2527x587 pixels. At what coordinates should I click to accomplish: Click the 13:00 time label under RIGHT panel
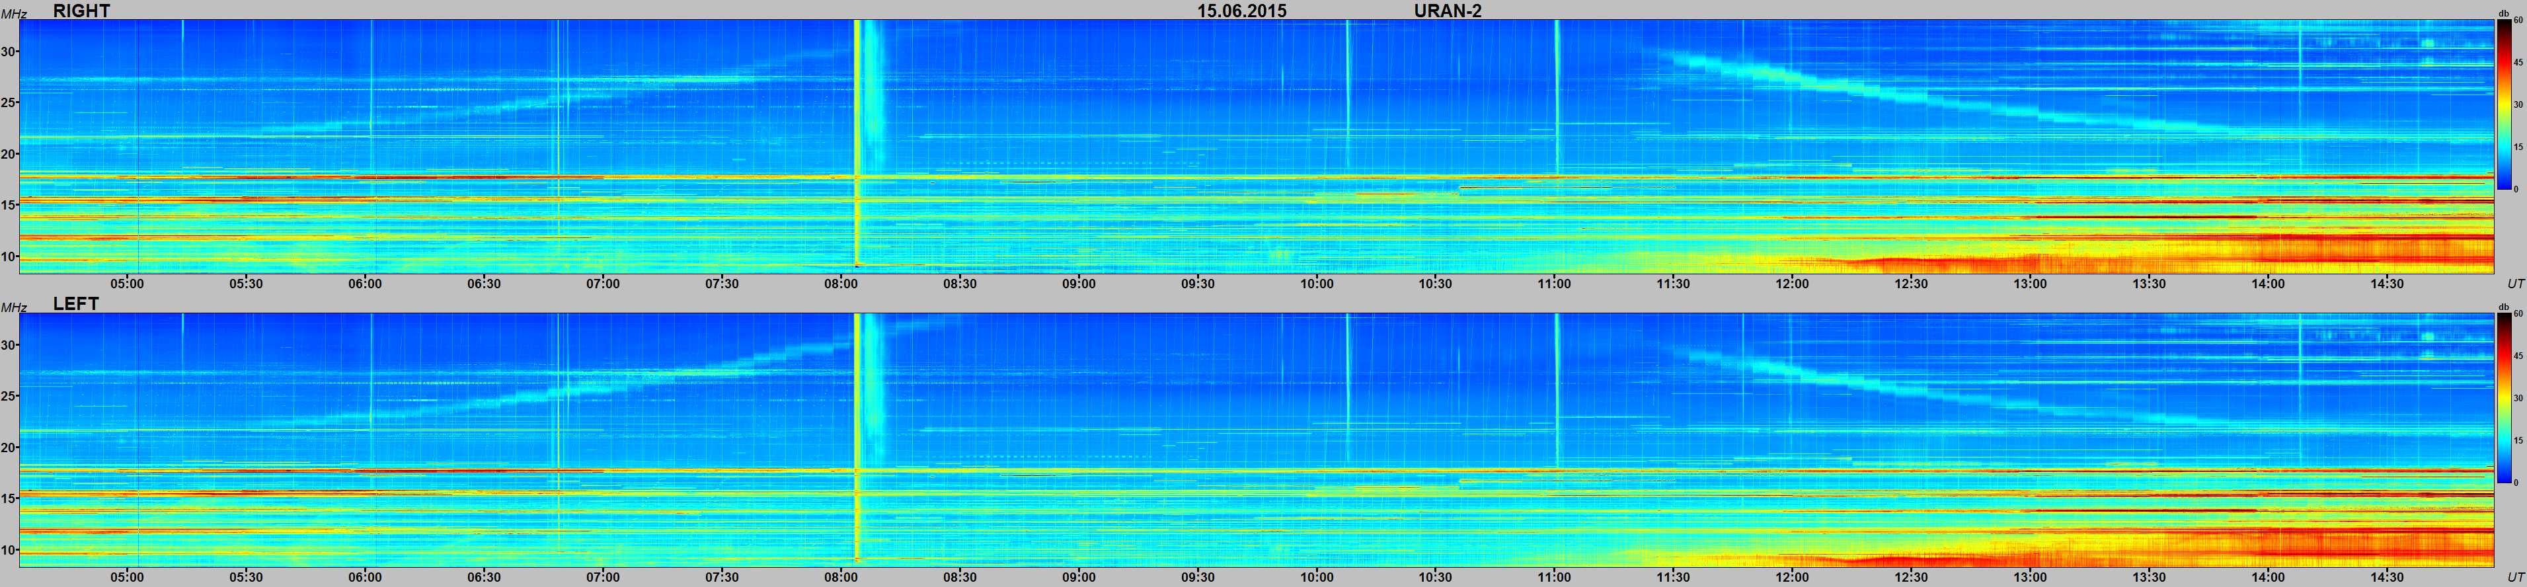tap(2031, 284)
